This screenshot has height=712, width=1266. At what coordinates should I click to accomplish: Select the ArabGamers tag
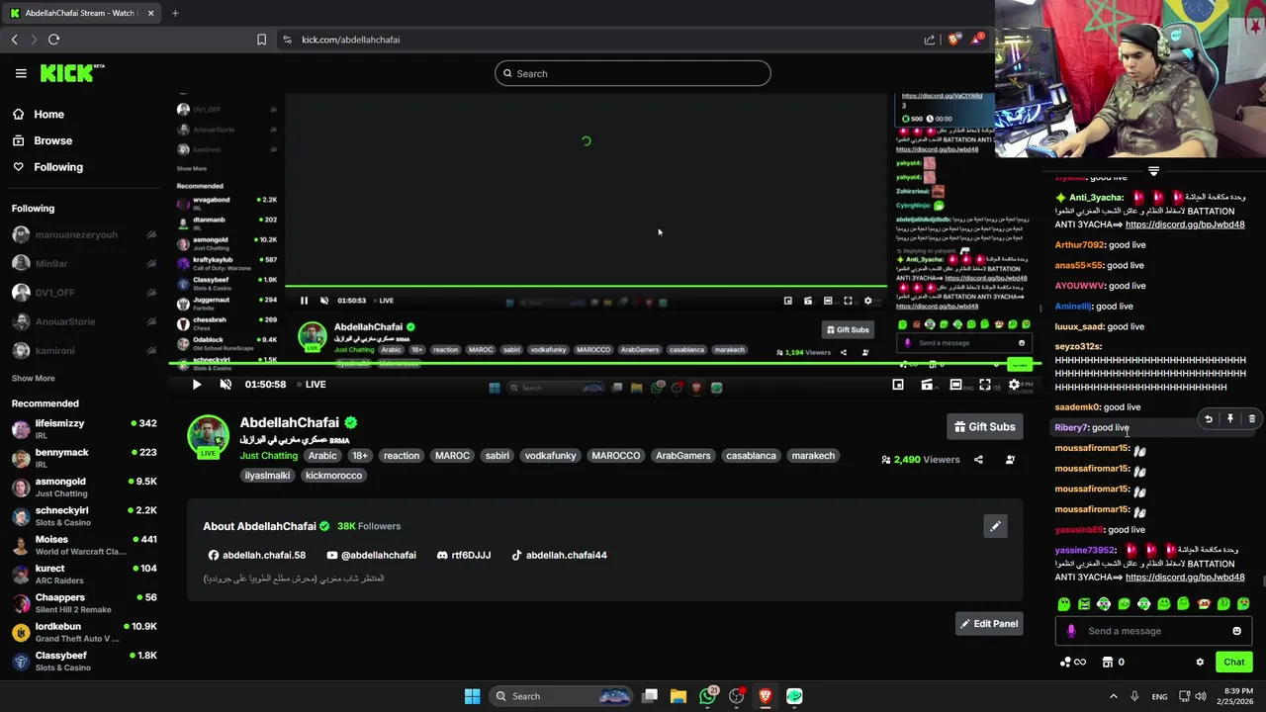tap(683, 456)
